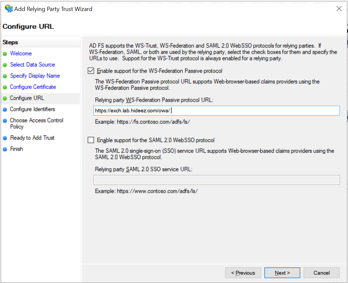The height and width of the screenshot is (283, 348).
Task: Open the Specify Display Name step
Action: tap(35, 76)
